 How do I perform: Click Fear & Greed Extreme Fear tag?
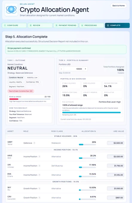21,91
